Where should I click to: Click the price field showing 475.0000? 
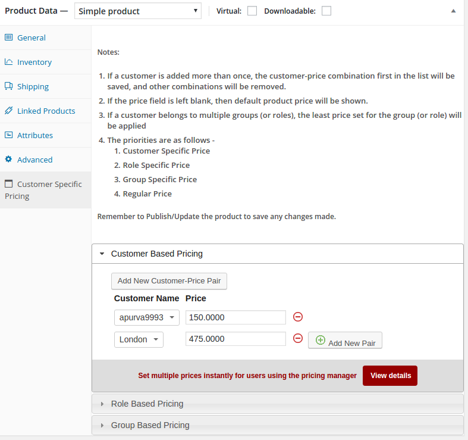236,339
